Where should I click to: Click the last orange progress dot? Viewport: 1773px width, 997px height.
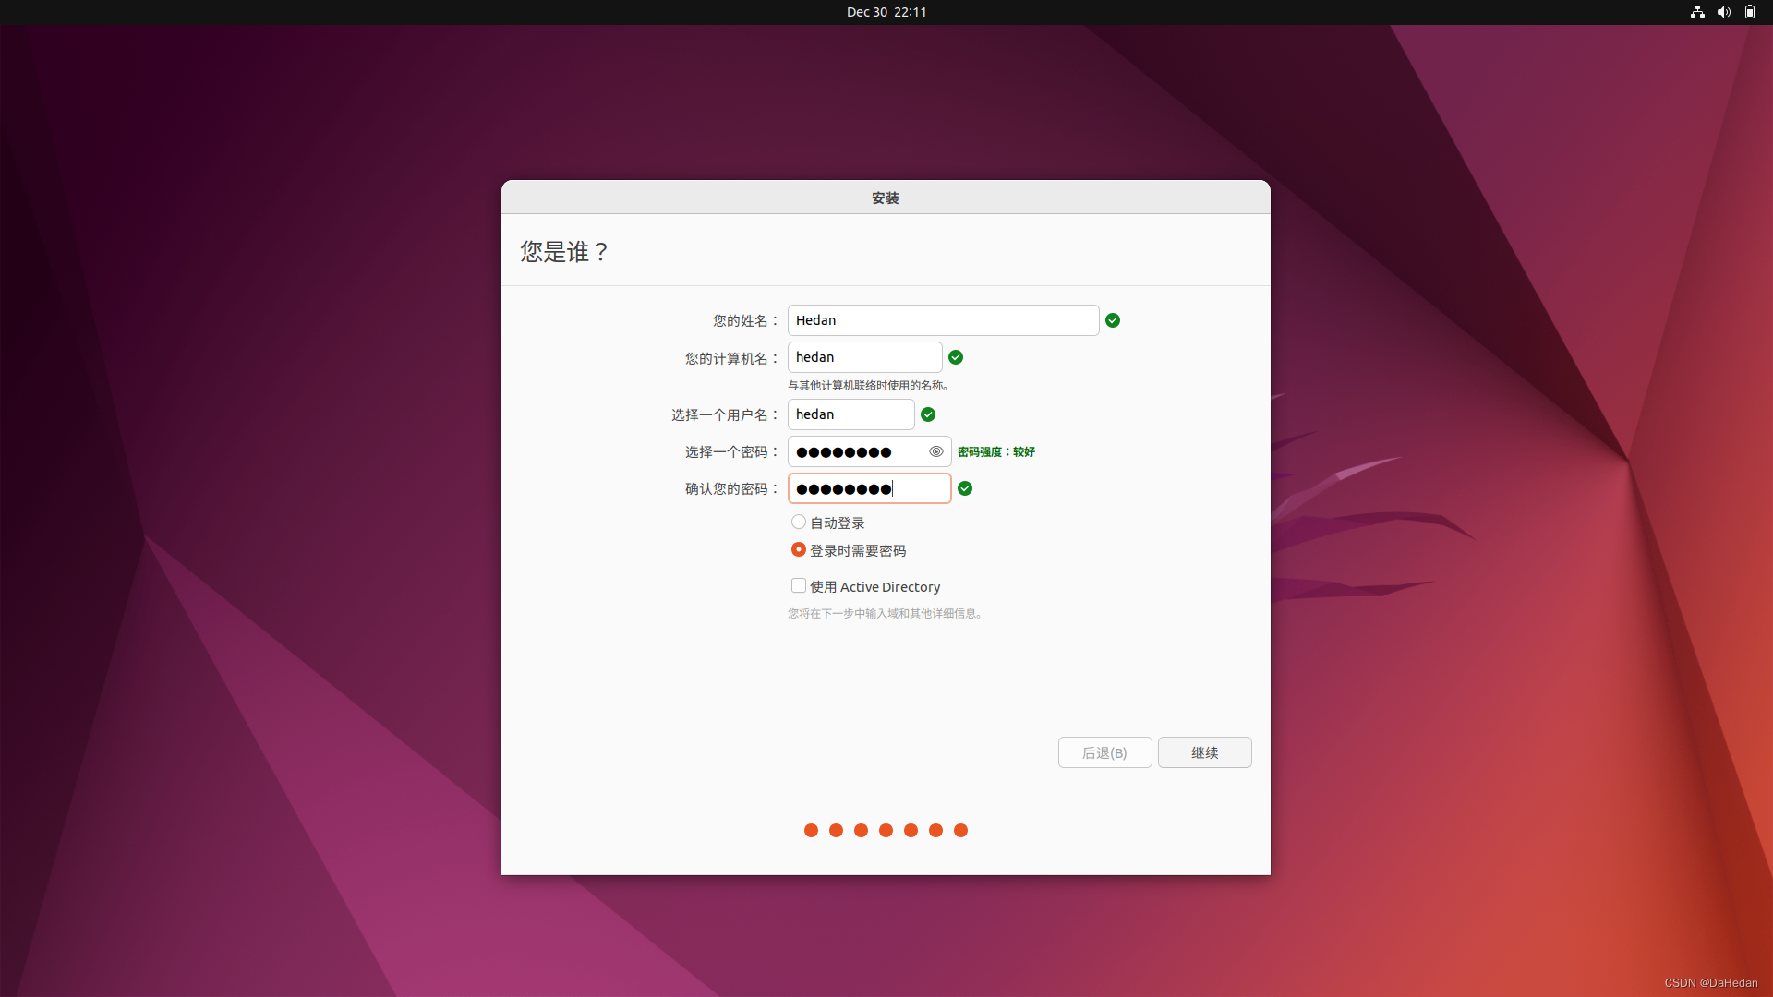pos(960,831)
